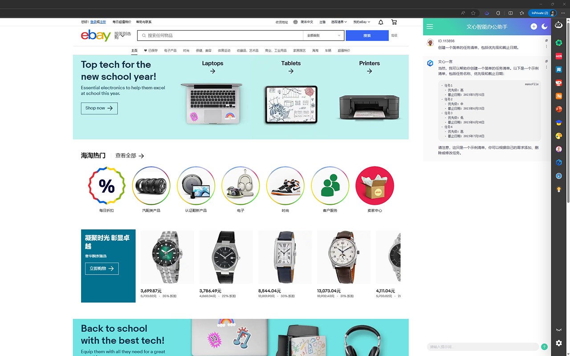Open the paint palette sidebar icon
The height and width of the screenshot is (356, 570).
pyautogui.click(x=558, y=136)
